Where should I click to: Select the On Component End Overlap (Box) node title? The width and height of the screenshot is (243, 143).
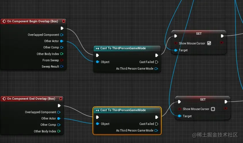point(31,99)
